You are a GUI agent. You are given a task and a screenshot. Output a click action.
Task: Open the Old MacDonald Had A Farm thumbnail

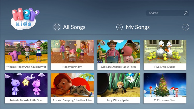pos(119,52)
